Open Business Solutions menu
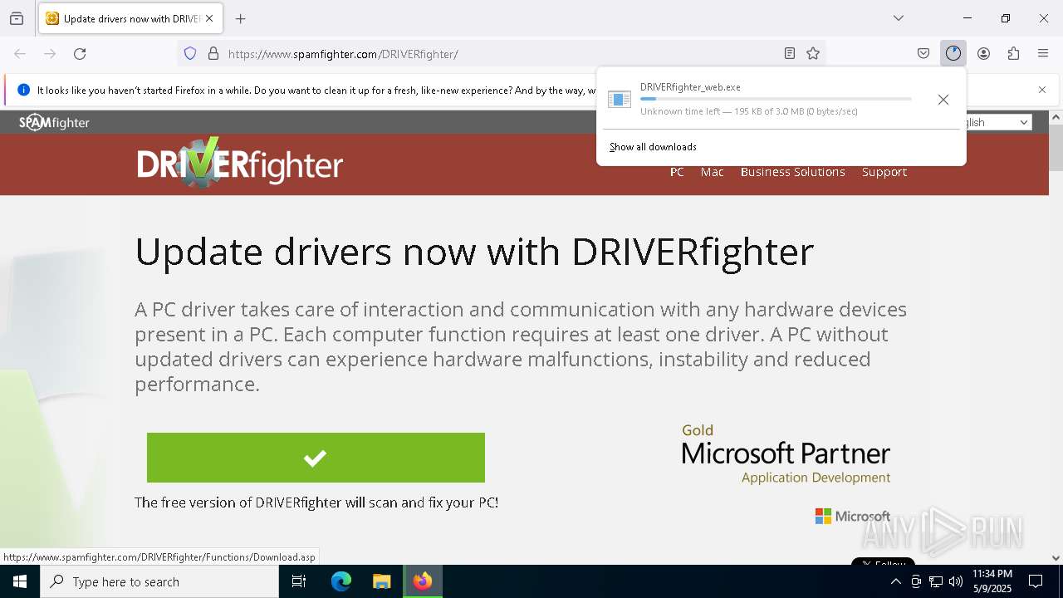 tap(793, 172)
